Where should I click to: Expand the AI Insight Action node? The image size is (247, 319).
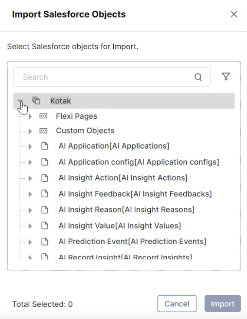tap(30, 178)
